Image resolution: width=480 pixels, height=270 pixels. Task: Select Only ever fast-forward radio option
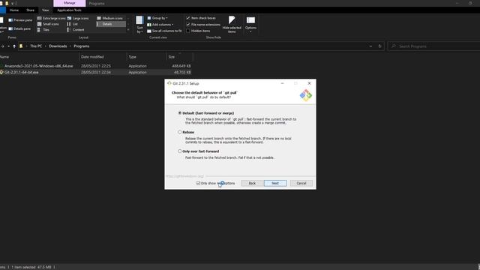(x=180, y=151)
